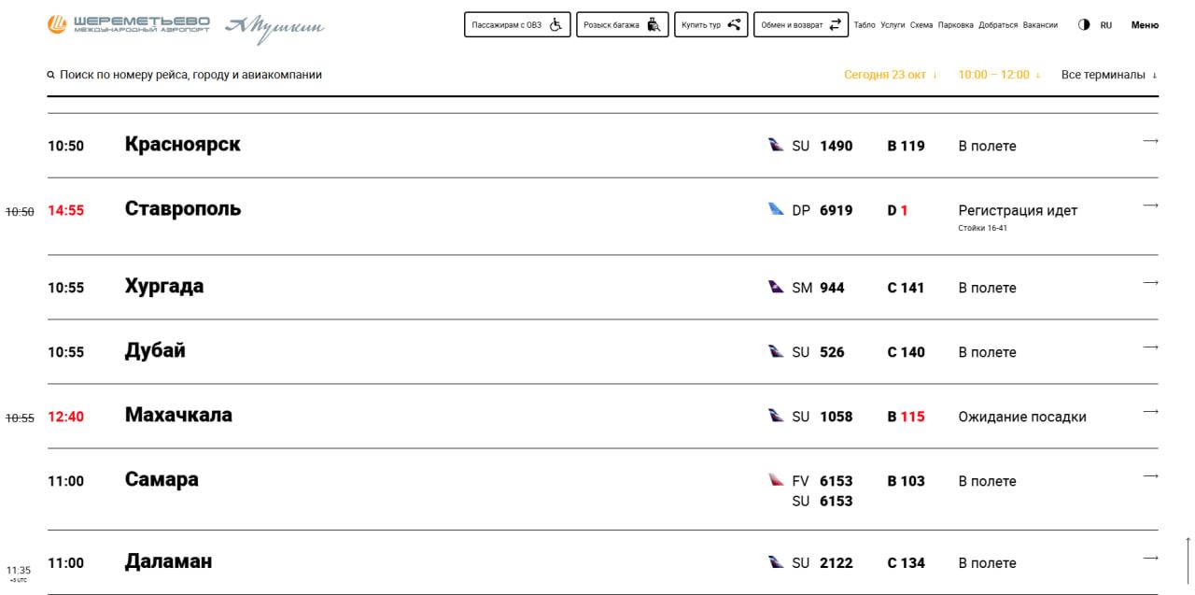
Task: Open the main Меню
Action: pos(1145,25)
